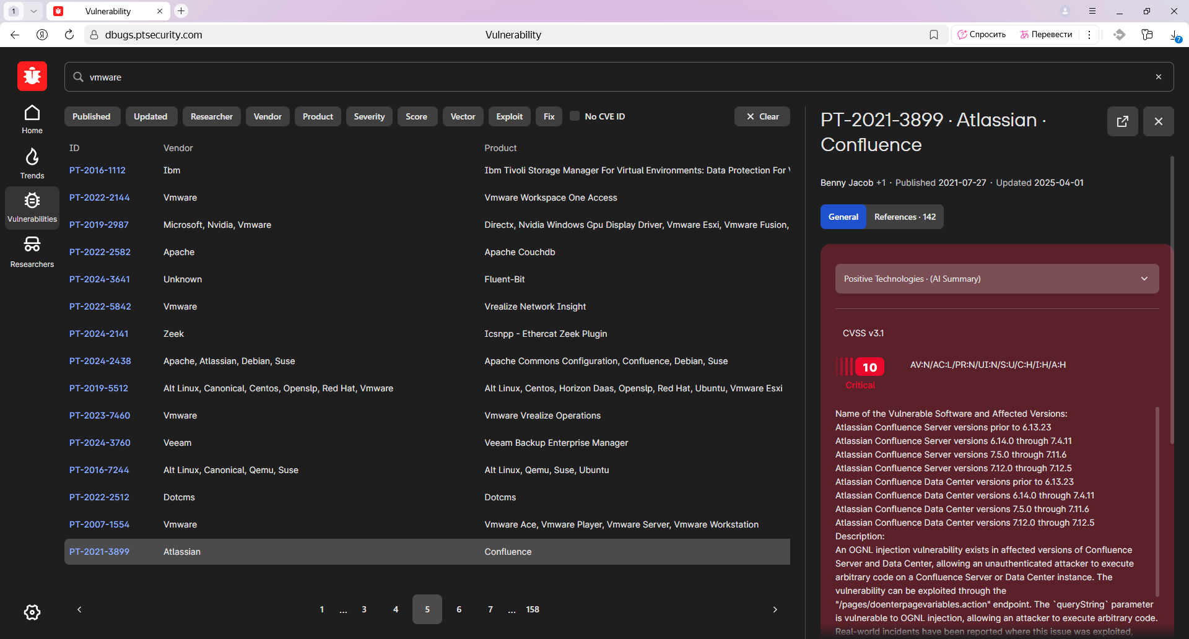Open vulnerability details in new window icon
1189x639 pixels.
pyautogui.click(x=1122, y=121)
